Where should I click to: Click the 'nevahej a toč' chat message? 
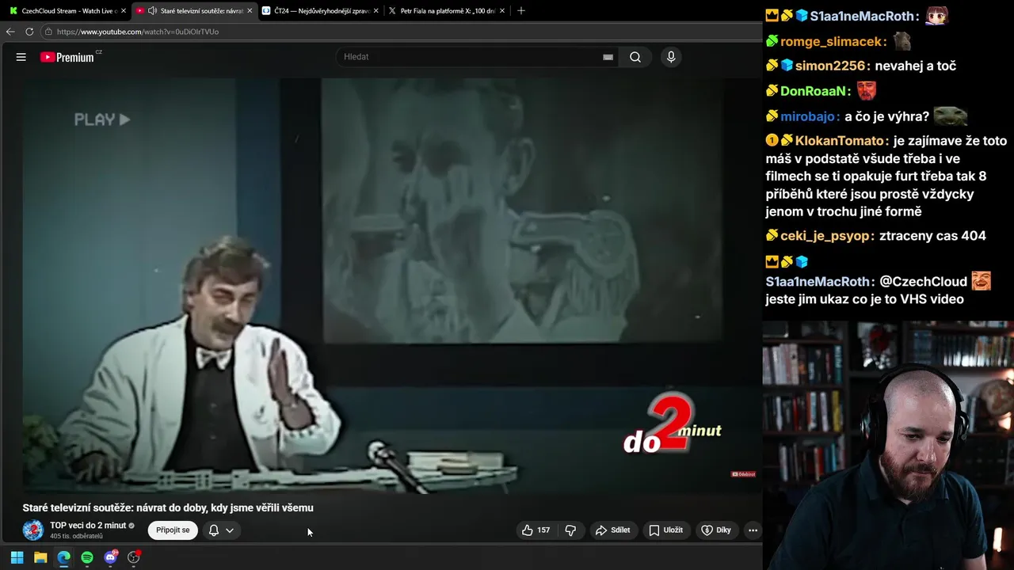tap(916, 66)
